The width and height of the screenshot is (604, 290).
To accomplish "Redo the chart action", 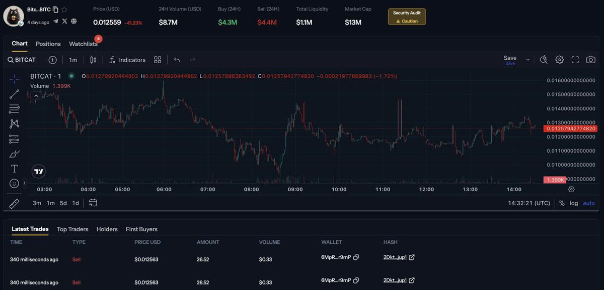I will click(x=192, y=60).
